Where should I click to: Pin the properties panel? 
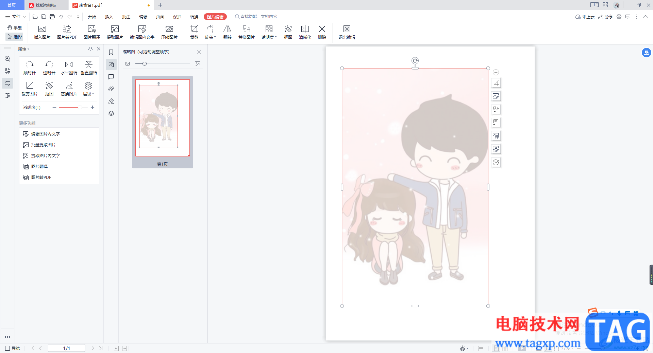[90, 49]
